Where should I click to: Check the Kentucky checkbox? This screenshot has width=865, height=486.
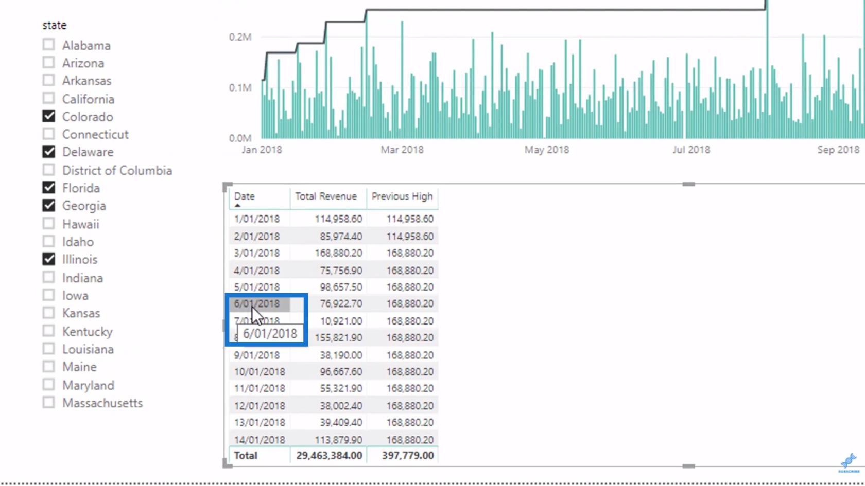48,331
